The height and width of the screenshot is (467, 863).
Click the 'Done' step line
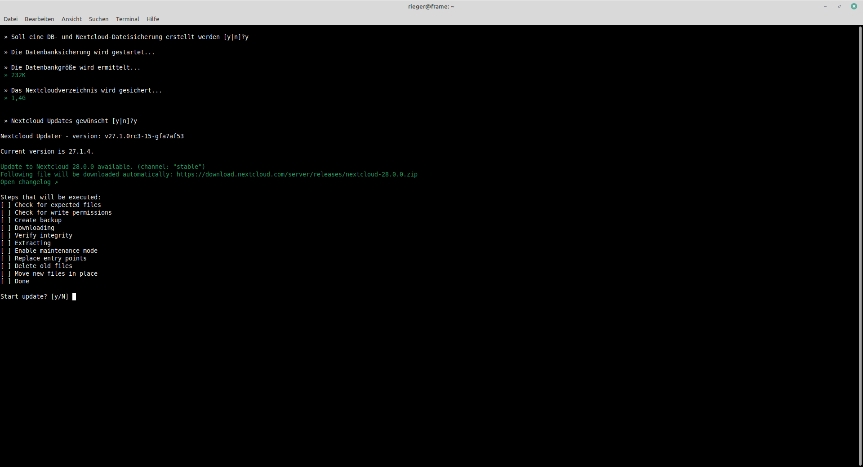15,281
